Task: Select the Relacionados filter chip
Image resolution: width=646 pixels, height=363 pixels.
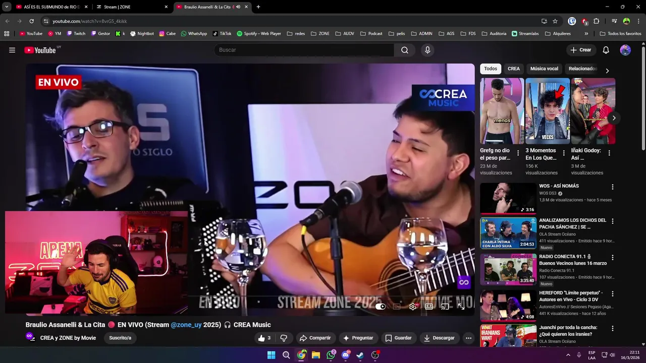Action: click(582, 69)
